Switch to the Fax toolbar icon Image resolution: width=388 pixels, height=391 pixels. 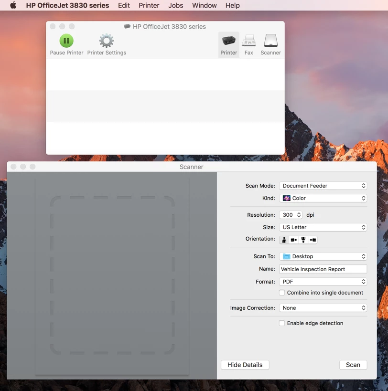coord(249,41)
